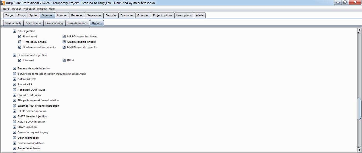Switch to the Proxy tab
The image size is (362, 153).
coord(21,15)
